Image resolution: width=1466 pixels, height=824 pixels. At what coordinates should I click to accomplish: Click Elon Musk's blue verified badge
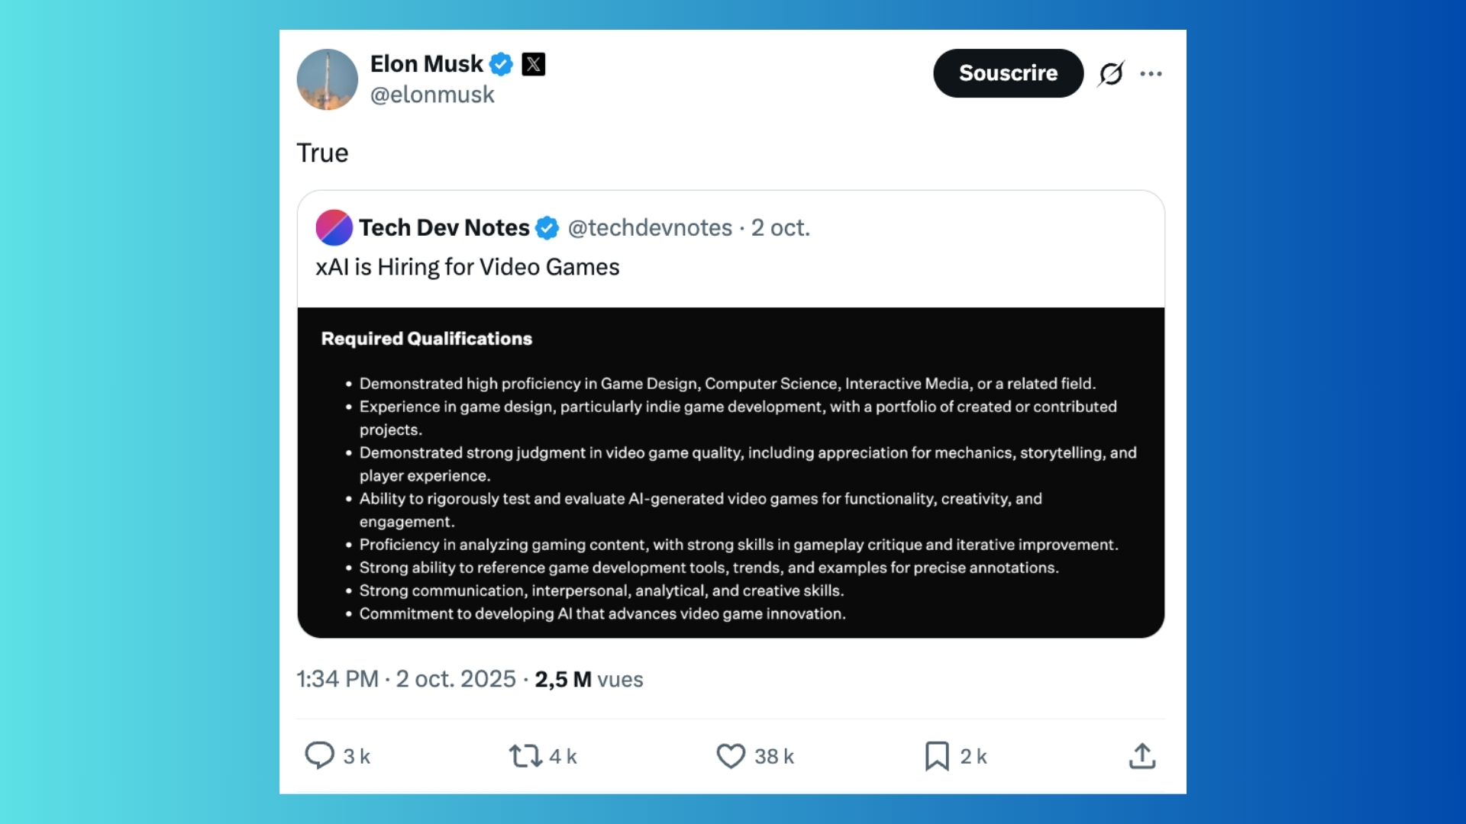coord(501,64)
